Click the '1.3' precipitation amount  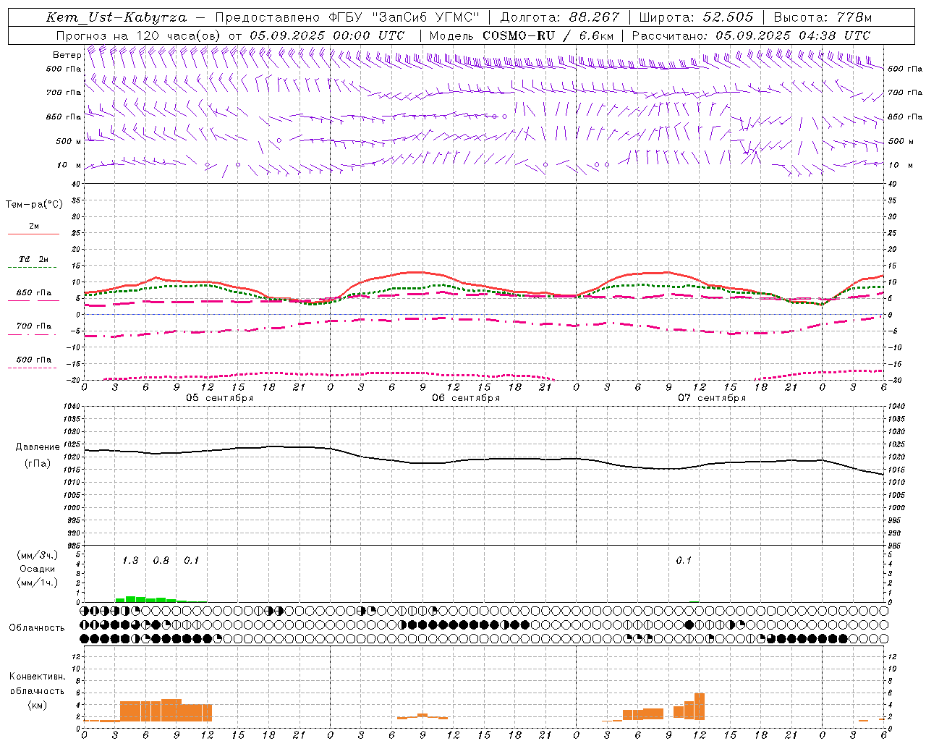[130, 560]
